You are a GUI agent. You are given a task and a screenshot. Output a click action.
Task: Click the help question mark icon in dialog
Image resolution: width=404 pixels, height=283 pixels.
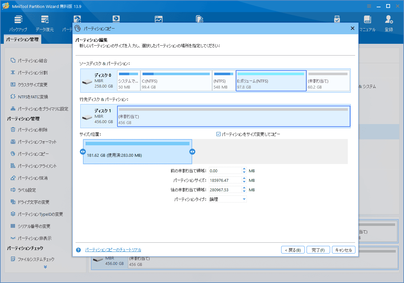[x=78, y=250]
